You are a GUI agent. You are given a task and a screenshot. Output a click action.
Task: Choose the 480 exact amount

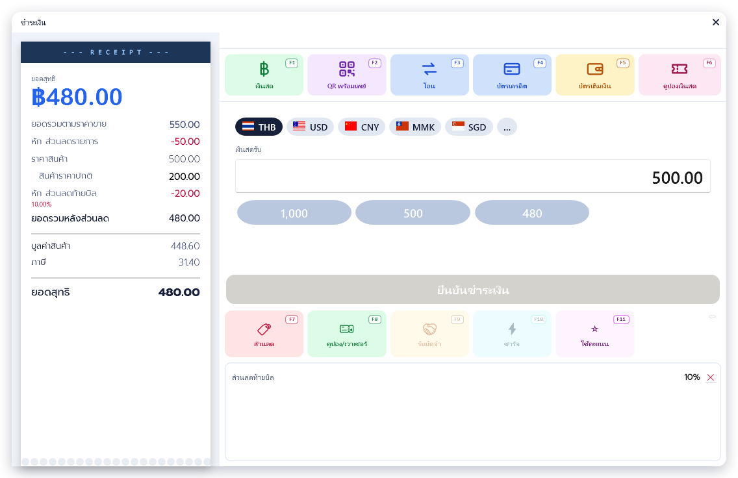click(x=532, y=212)
